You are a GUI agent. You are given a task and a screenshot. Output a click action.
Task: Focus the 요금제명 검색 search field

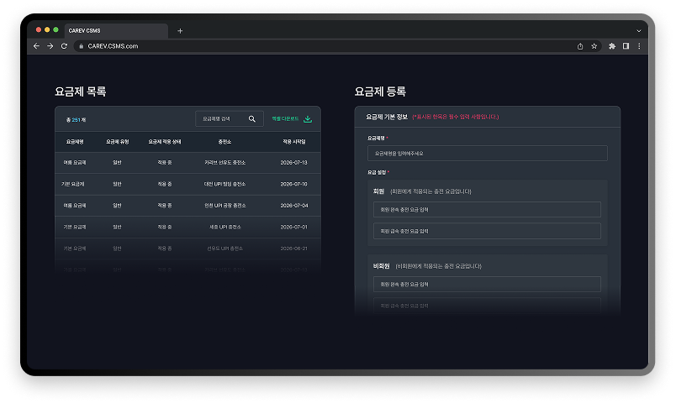[x=230, y=119]
